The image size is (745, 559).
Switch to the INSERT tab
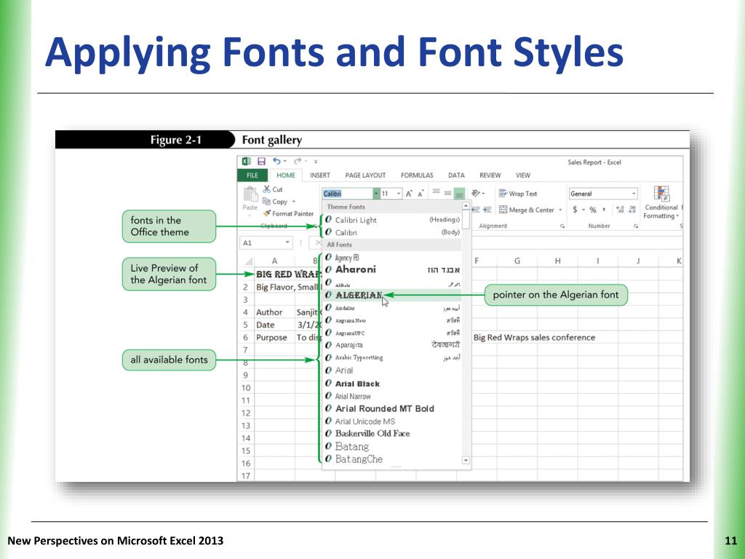pyautogui.click(x=320, y=175)
